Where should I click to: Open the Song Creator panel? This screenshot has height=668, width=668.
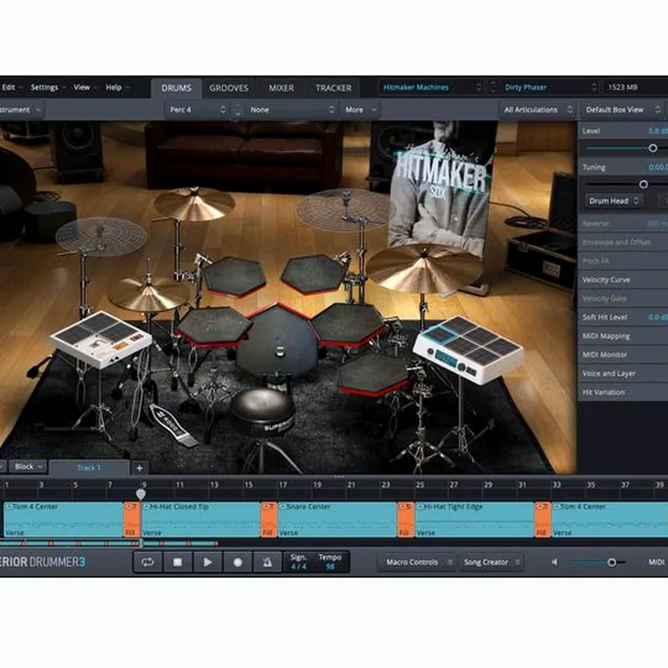coord(491,562)
